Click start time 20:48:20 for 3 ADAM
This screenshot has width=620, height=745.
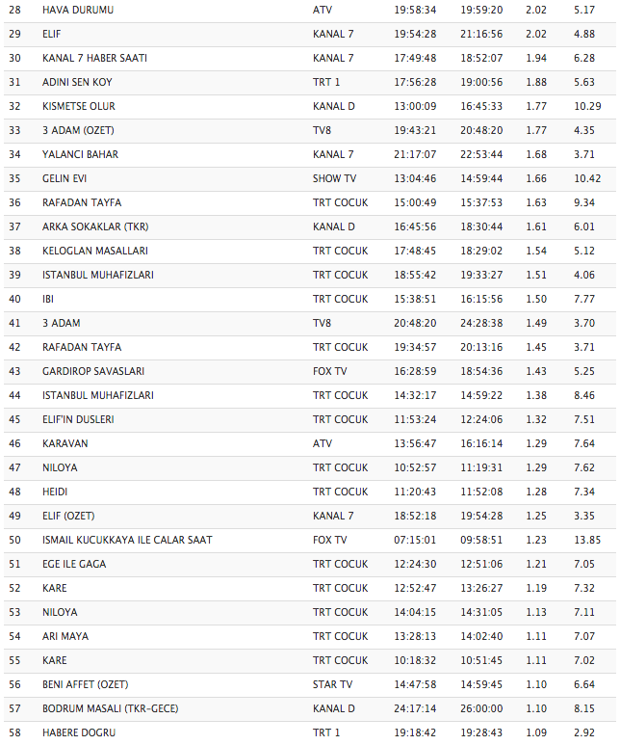coord(415,323)
